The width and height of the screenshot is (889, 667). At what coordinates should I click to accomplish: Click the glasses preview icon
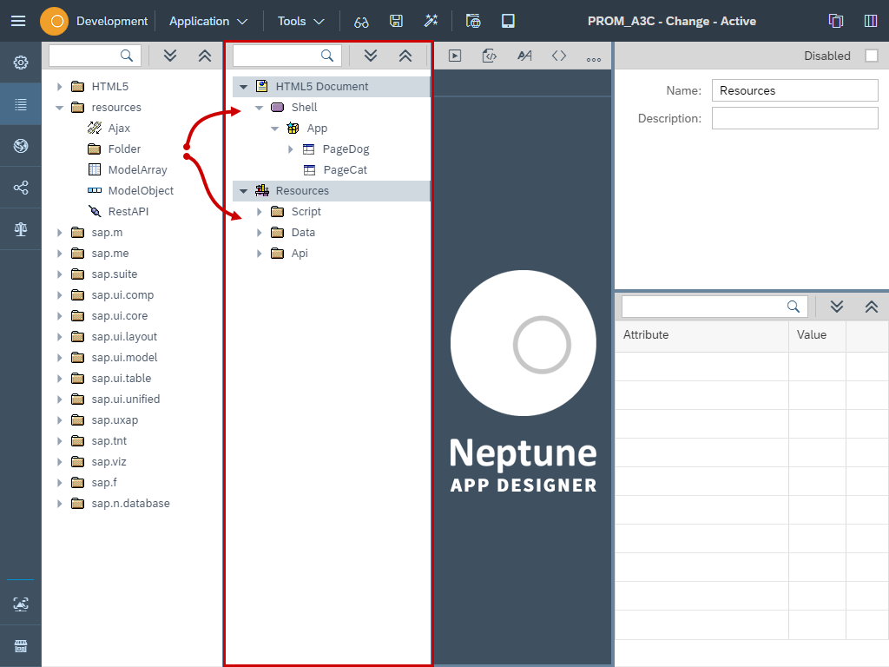point(361,21)
